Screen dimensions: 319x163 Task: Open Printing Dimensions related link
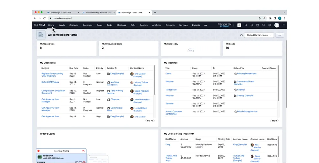(x=247, y=74)
